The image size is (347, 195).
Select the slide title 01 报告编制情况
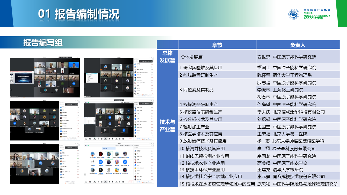79,14
